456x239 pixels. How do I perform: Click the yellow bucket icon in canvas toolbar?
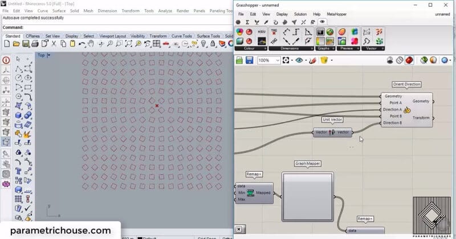324,60
